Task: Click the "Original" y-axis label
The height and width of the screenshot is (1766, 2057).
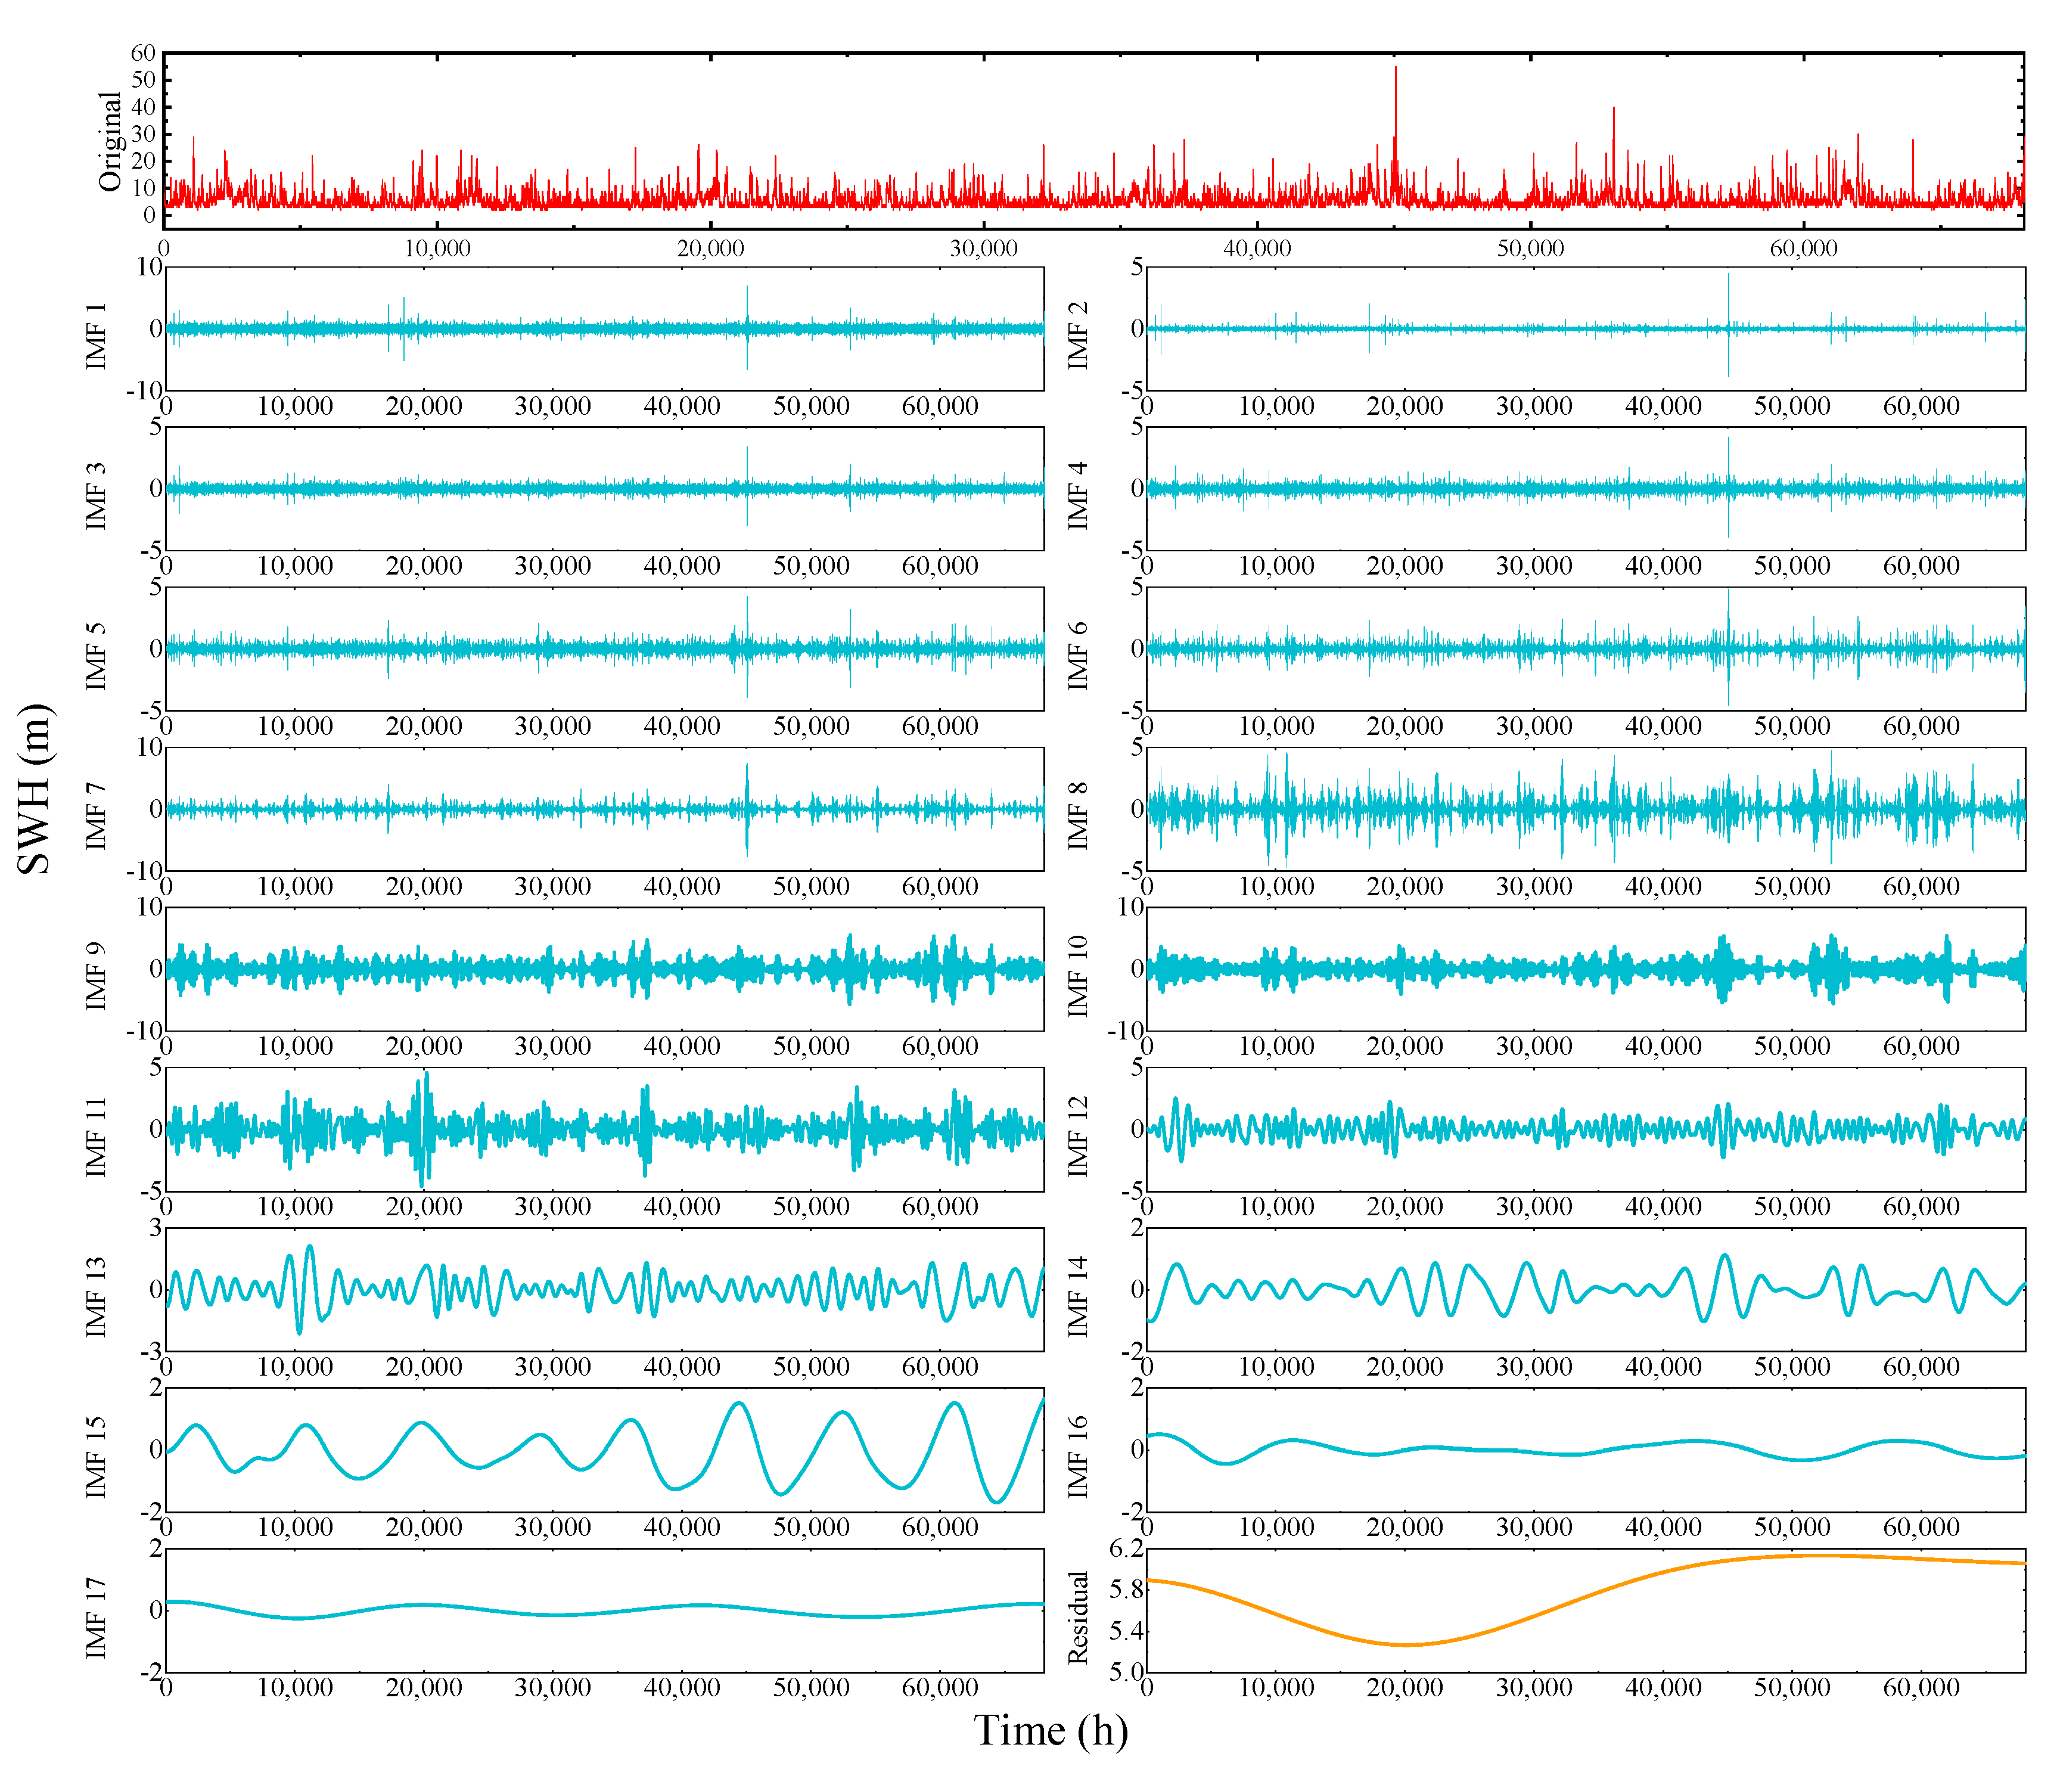Action: 110,141
